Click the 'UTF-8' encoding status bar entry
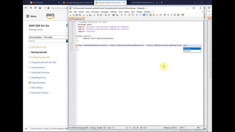Viewport: 235px width, 132px height. [182, 128]
